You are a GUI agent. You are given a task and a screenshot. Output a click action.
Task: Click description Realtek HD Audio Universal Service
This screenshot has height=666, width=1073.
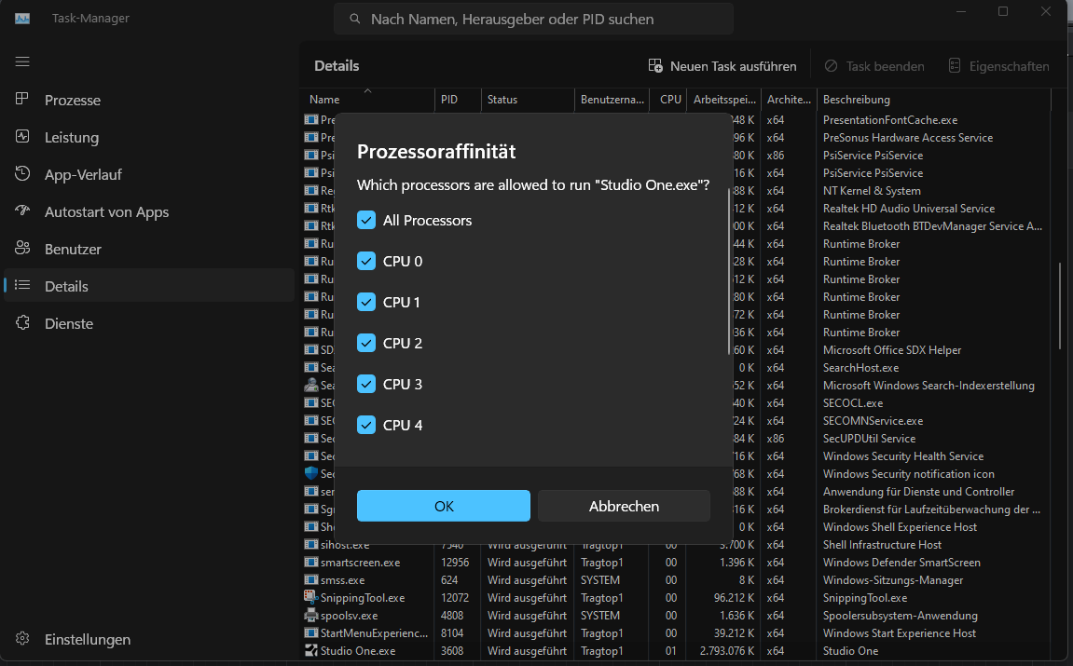click(909, 208)
